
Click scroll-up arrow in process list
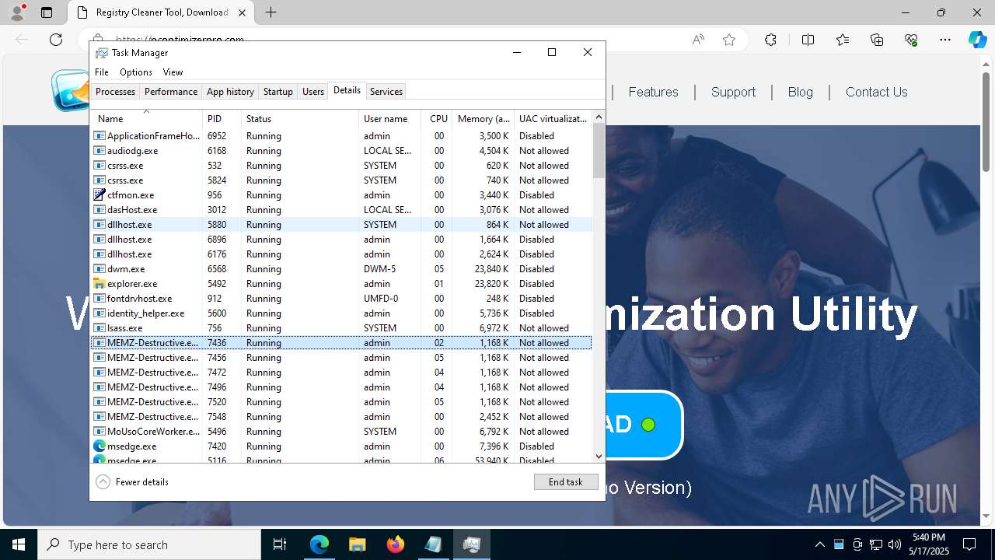pos(599,117)
